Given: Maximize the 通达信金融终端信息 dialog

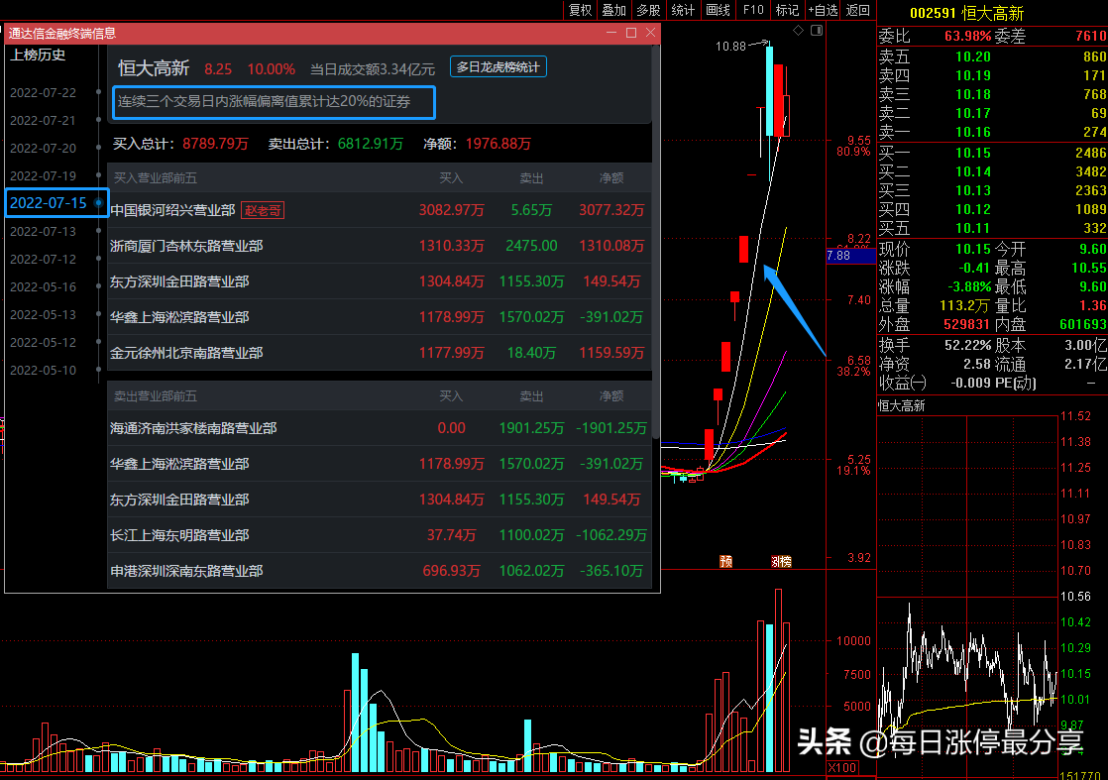Looking at the screenshot, I should (631, 33).
